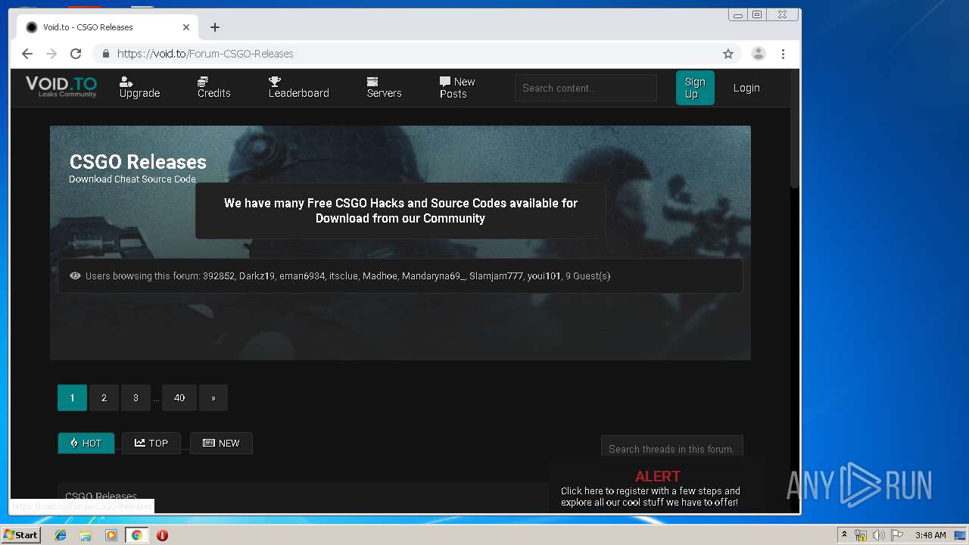
Task: Open user profile eman6934
Action: tap(302, 276)
